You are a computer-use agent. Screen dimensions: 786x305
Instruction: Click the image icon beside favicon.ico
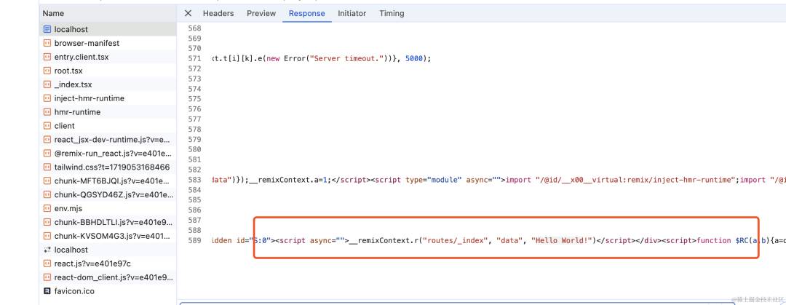pyautogui.click(x=47, y=291)
